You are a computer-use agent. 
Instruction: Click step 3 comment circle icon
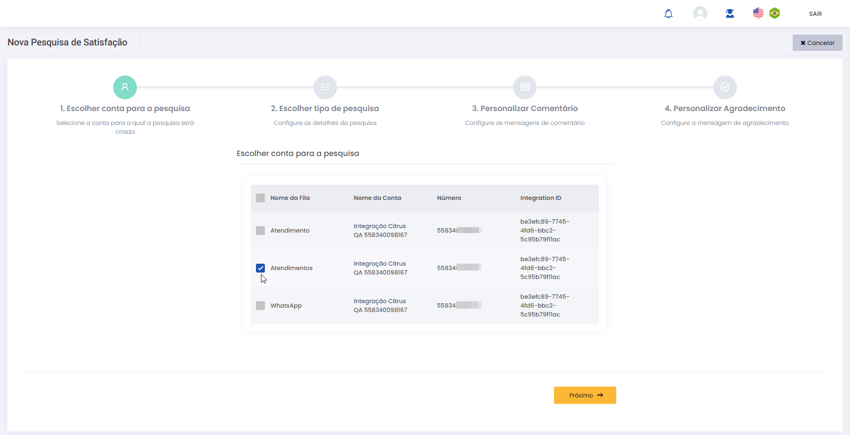coord(525,87)
